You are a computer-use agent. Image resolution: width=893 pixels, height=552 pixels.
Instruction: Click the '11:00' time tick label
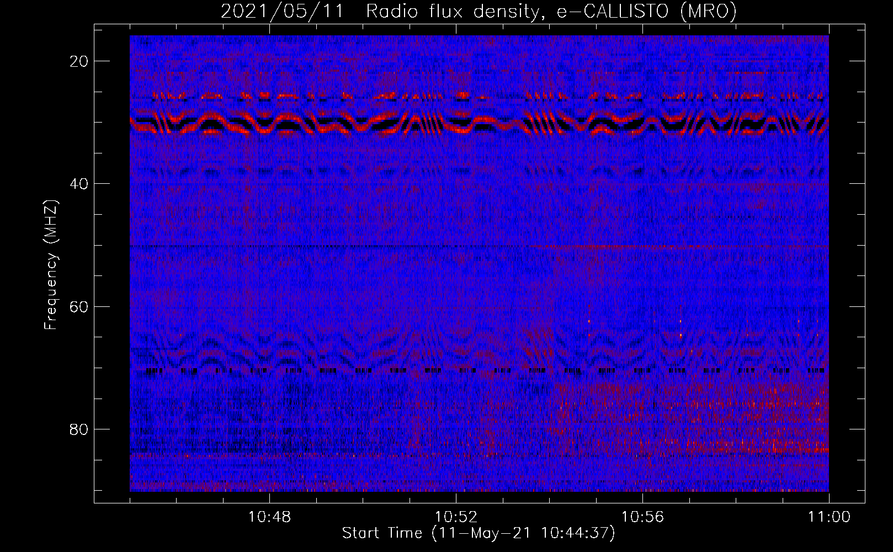point(829,517)
